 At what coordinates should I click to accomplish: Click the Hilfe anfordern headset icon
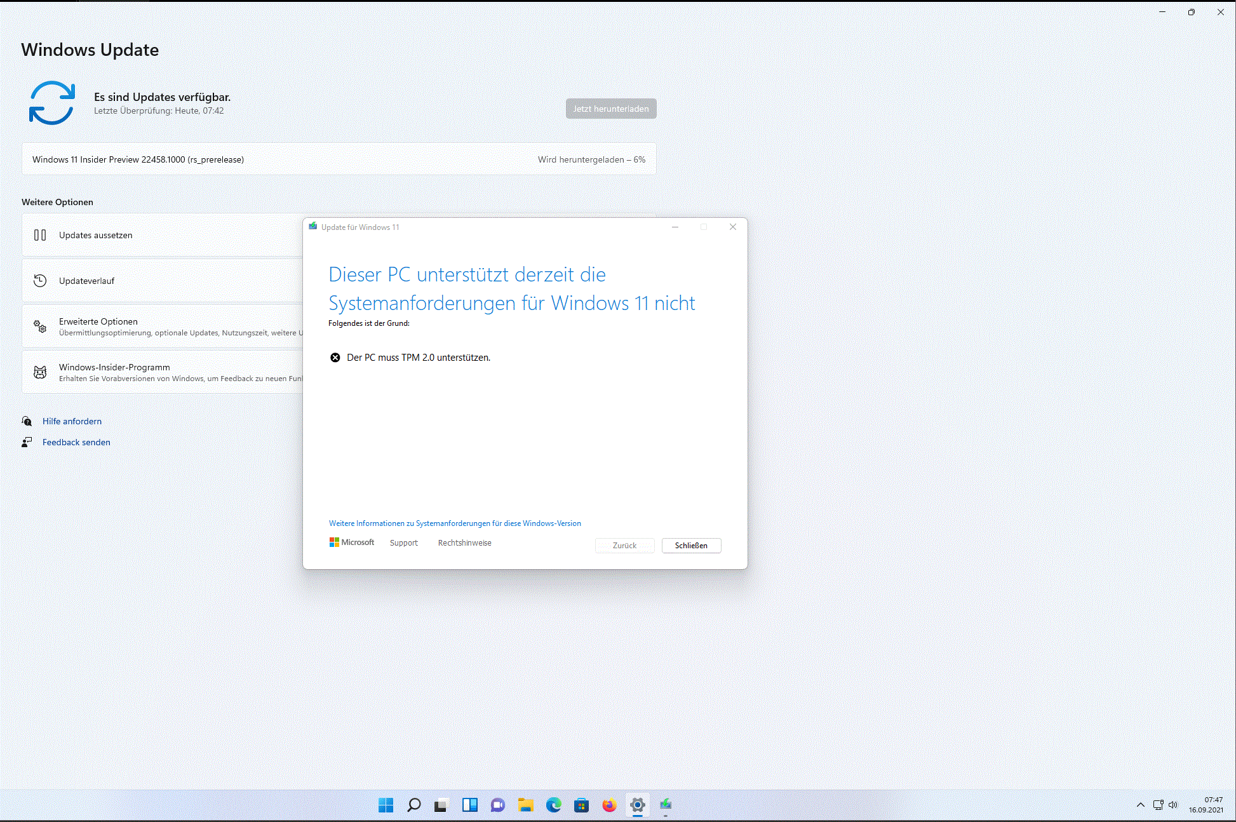(x=27, y=421)
